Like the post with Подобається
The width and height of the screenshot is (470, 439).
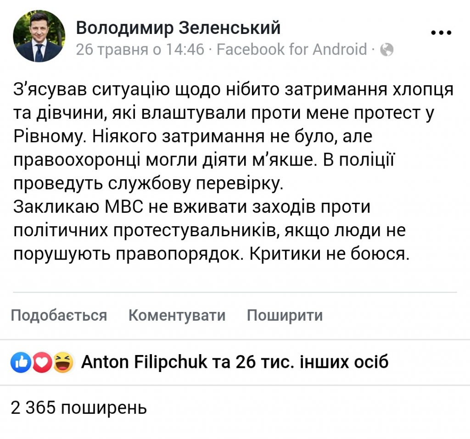point(59,315)
